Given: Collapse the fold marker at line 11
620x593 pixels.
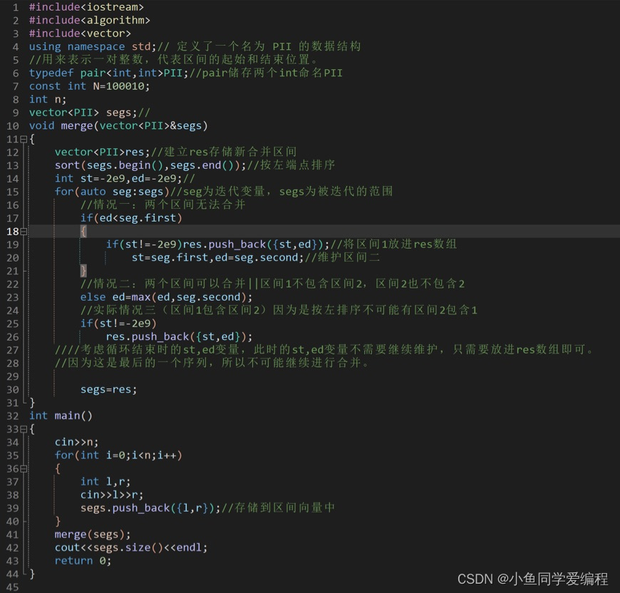Looking at the screenshot, I should pos(24,139).
